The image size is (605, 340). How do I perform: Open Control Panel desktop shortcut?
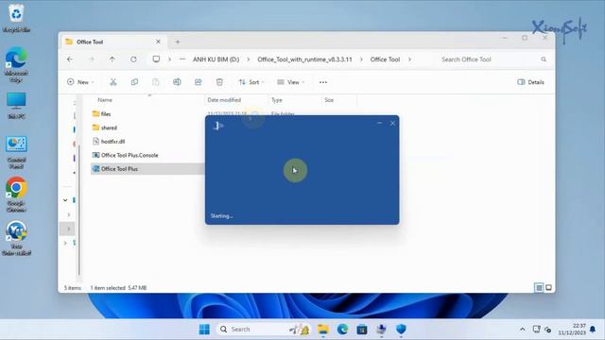pyautogui.click(x=16, y=153)
